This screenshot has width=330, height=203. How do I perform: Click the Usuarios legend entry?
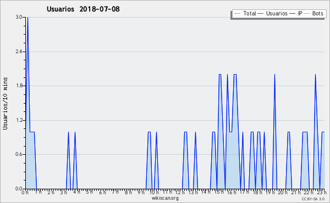(273, 13)
